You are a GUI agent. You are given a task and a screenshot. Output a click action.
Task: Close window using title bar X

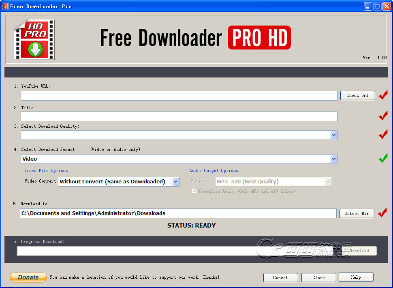click(387, 6)
